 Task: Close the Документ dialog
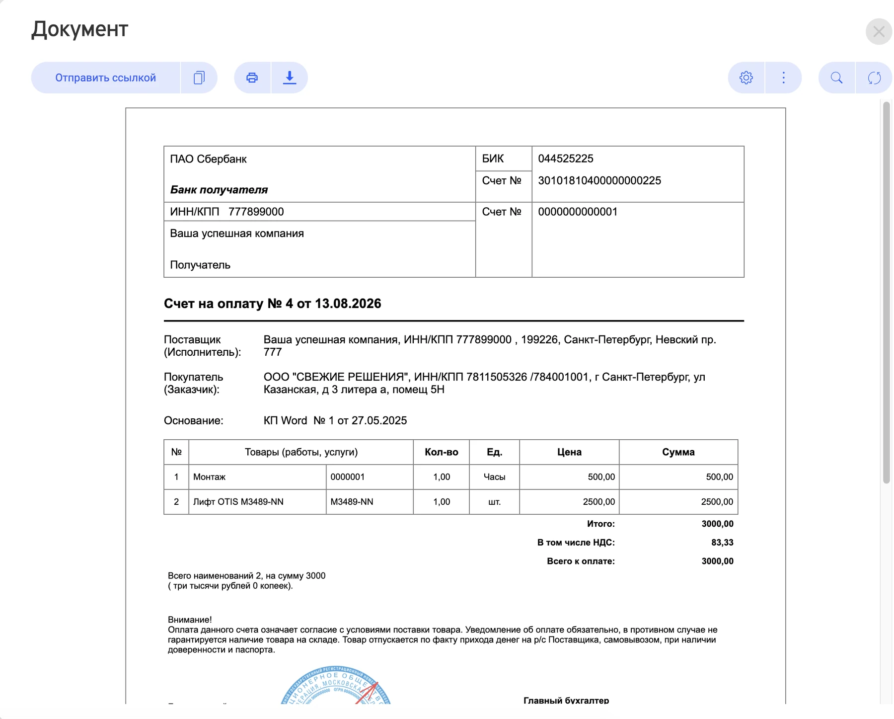point(879,32)
